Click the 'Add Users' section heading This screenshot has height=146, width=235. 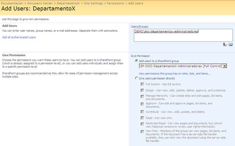click(x=10, y=26)
